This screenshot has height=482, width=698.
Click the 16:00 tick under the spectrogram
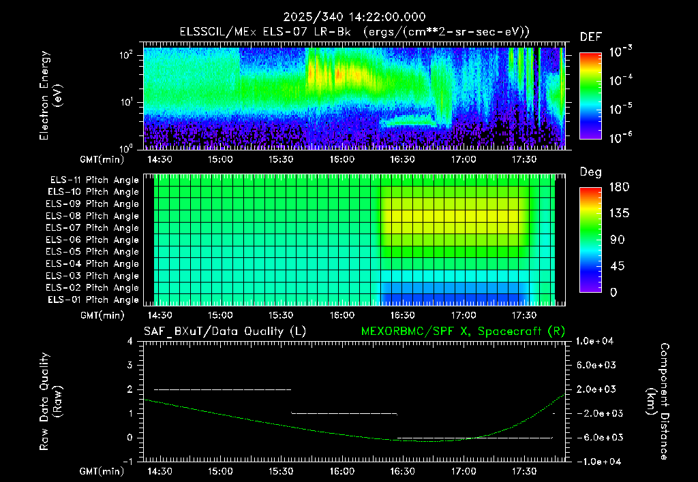[x=342, y=159]
